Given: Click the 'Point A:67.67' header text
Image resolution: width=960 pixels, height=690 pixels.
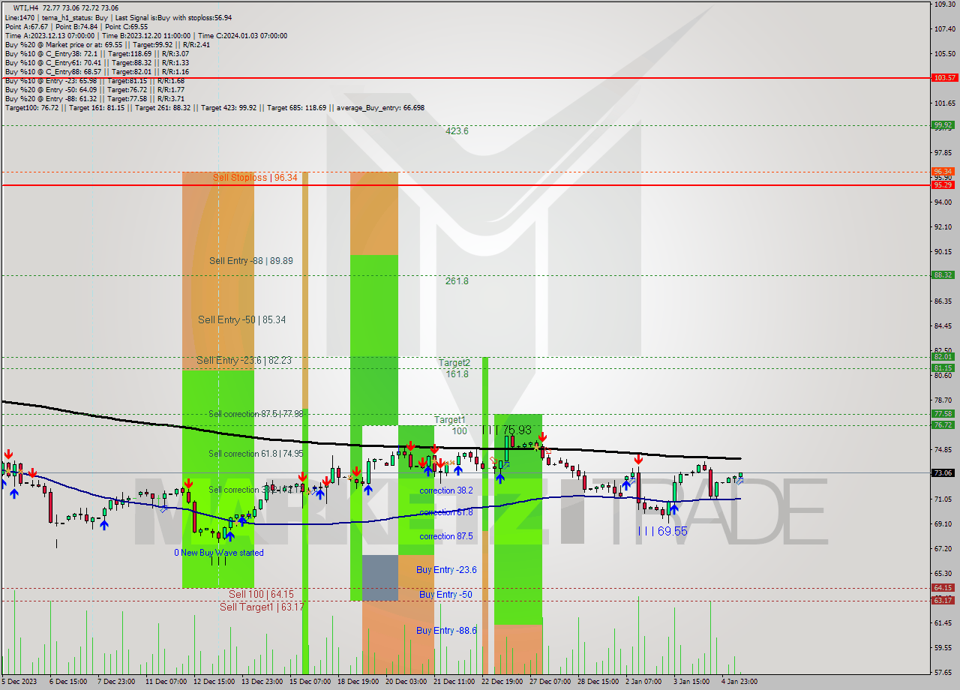Looking at the screenshot, I should point(25,26).
